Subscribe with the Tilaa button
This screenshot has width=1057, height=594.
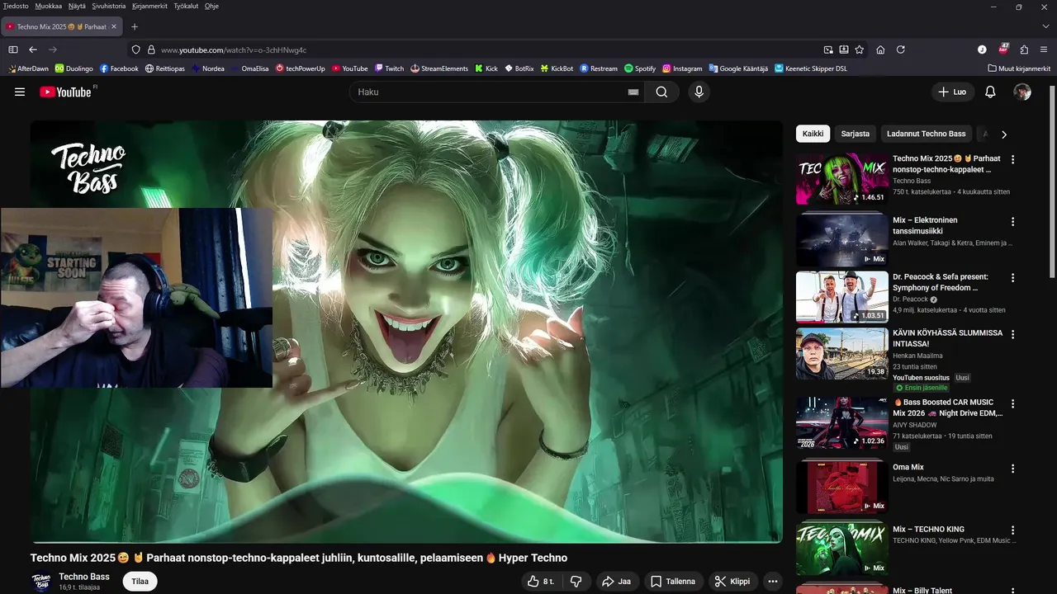(x=140, y=582)
